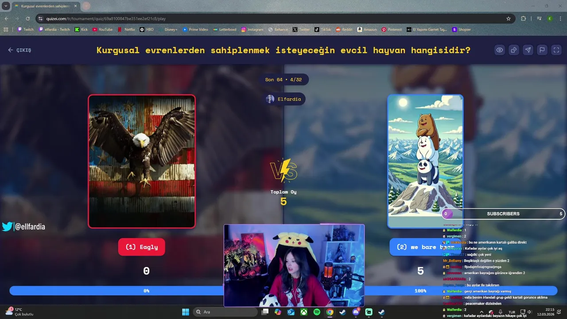The width and height of the screenshot is (567, 319).
Task: Click the @ellfardia Twitter handle overlay
Action: (x=24, y=227)
